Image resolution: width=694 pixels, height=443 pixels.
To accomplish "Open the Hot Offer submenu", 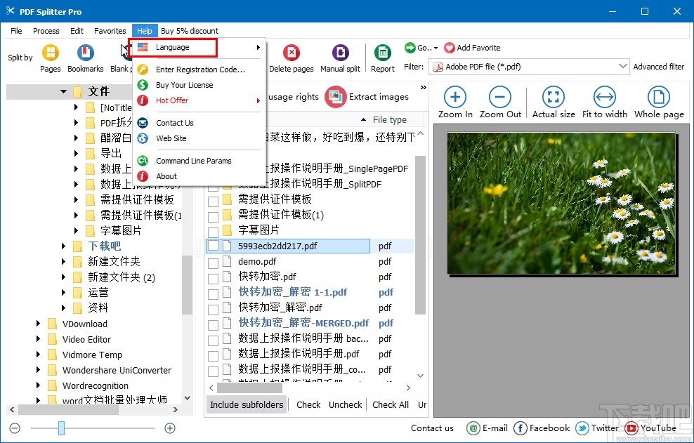I will pos(199,100).
